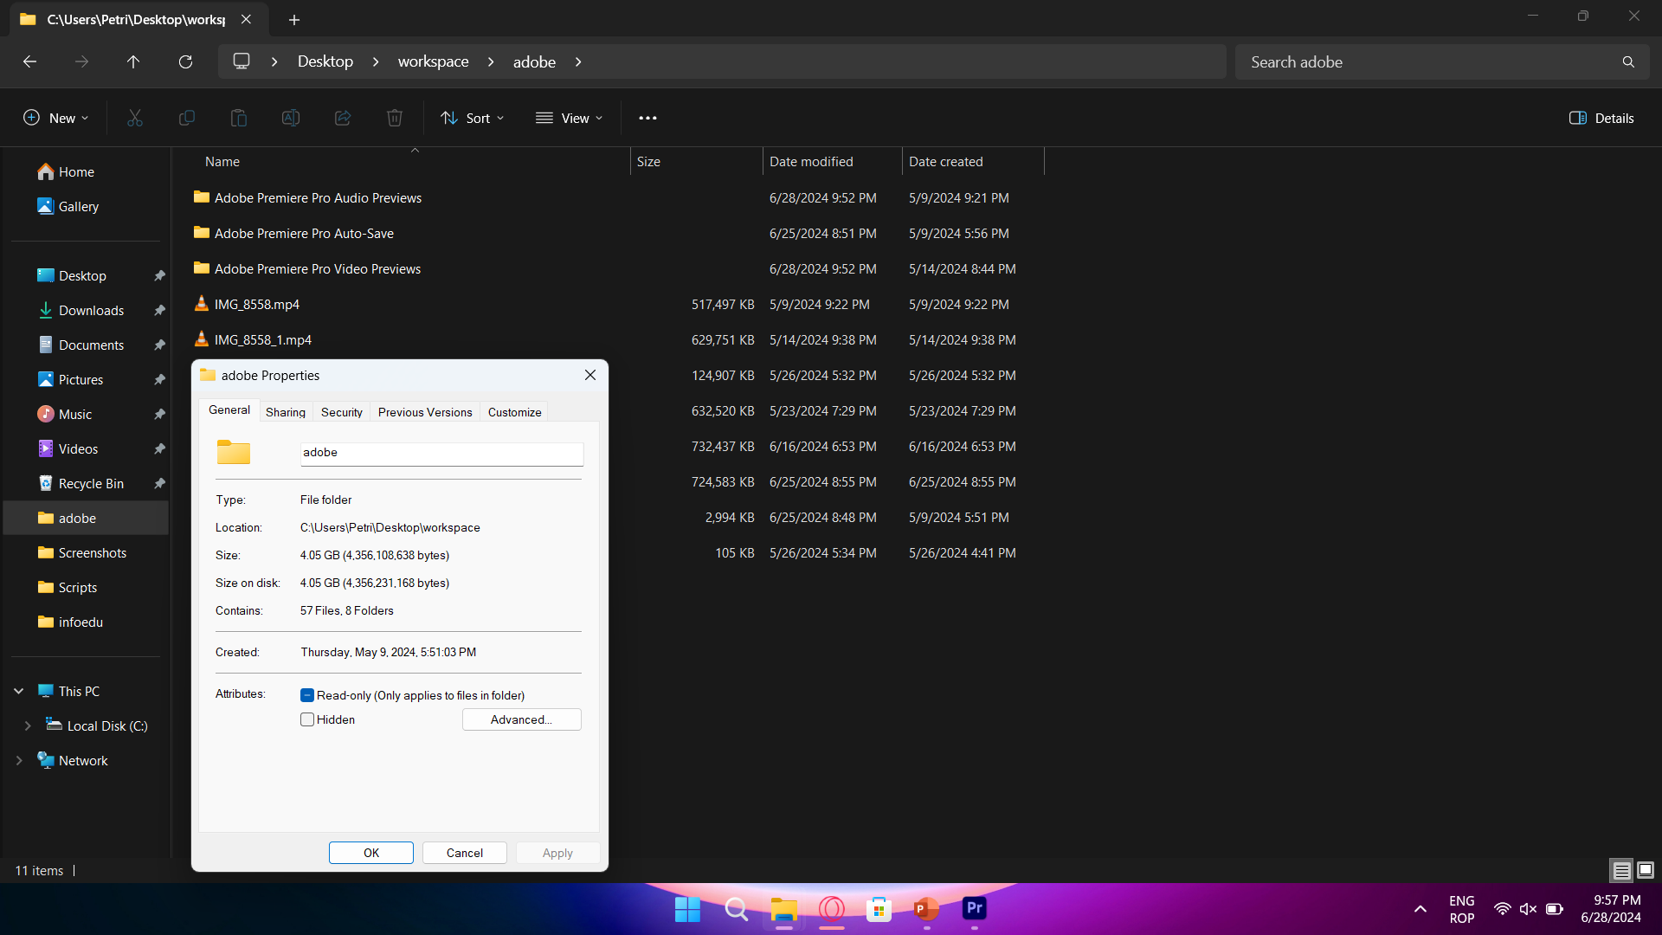Click the search magnifier in Search adobe
The height and width of the screenshot is (935, 1662).
[1628, 61]
